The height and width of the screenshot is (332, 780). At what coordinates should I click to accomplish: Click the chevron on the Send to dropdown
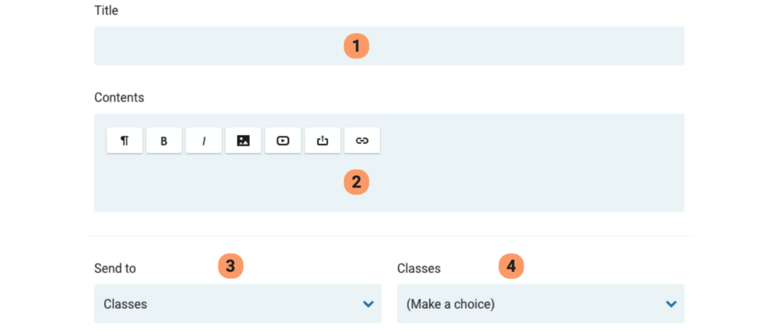[368, 304]
